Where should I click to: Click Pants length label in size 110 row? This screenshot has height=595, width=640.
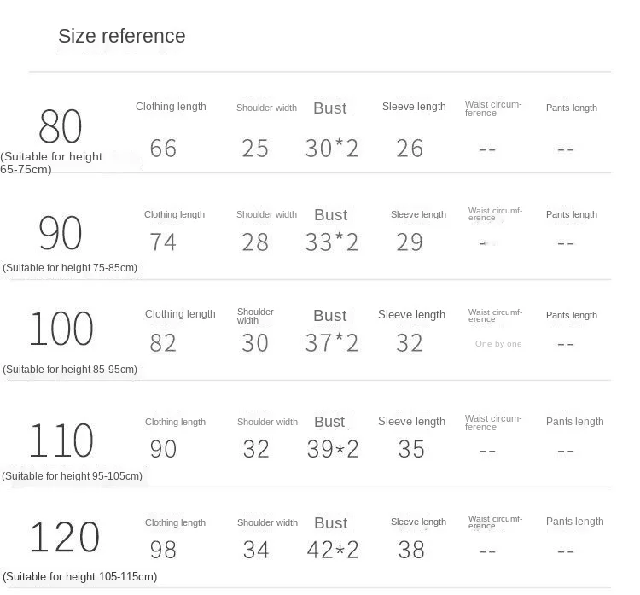(574, 422)
